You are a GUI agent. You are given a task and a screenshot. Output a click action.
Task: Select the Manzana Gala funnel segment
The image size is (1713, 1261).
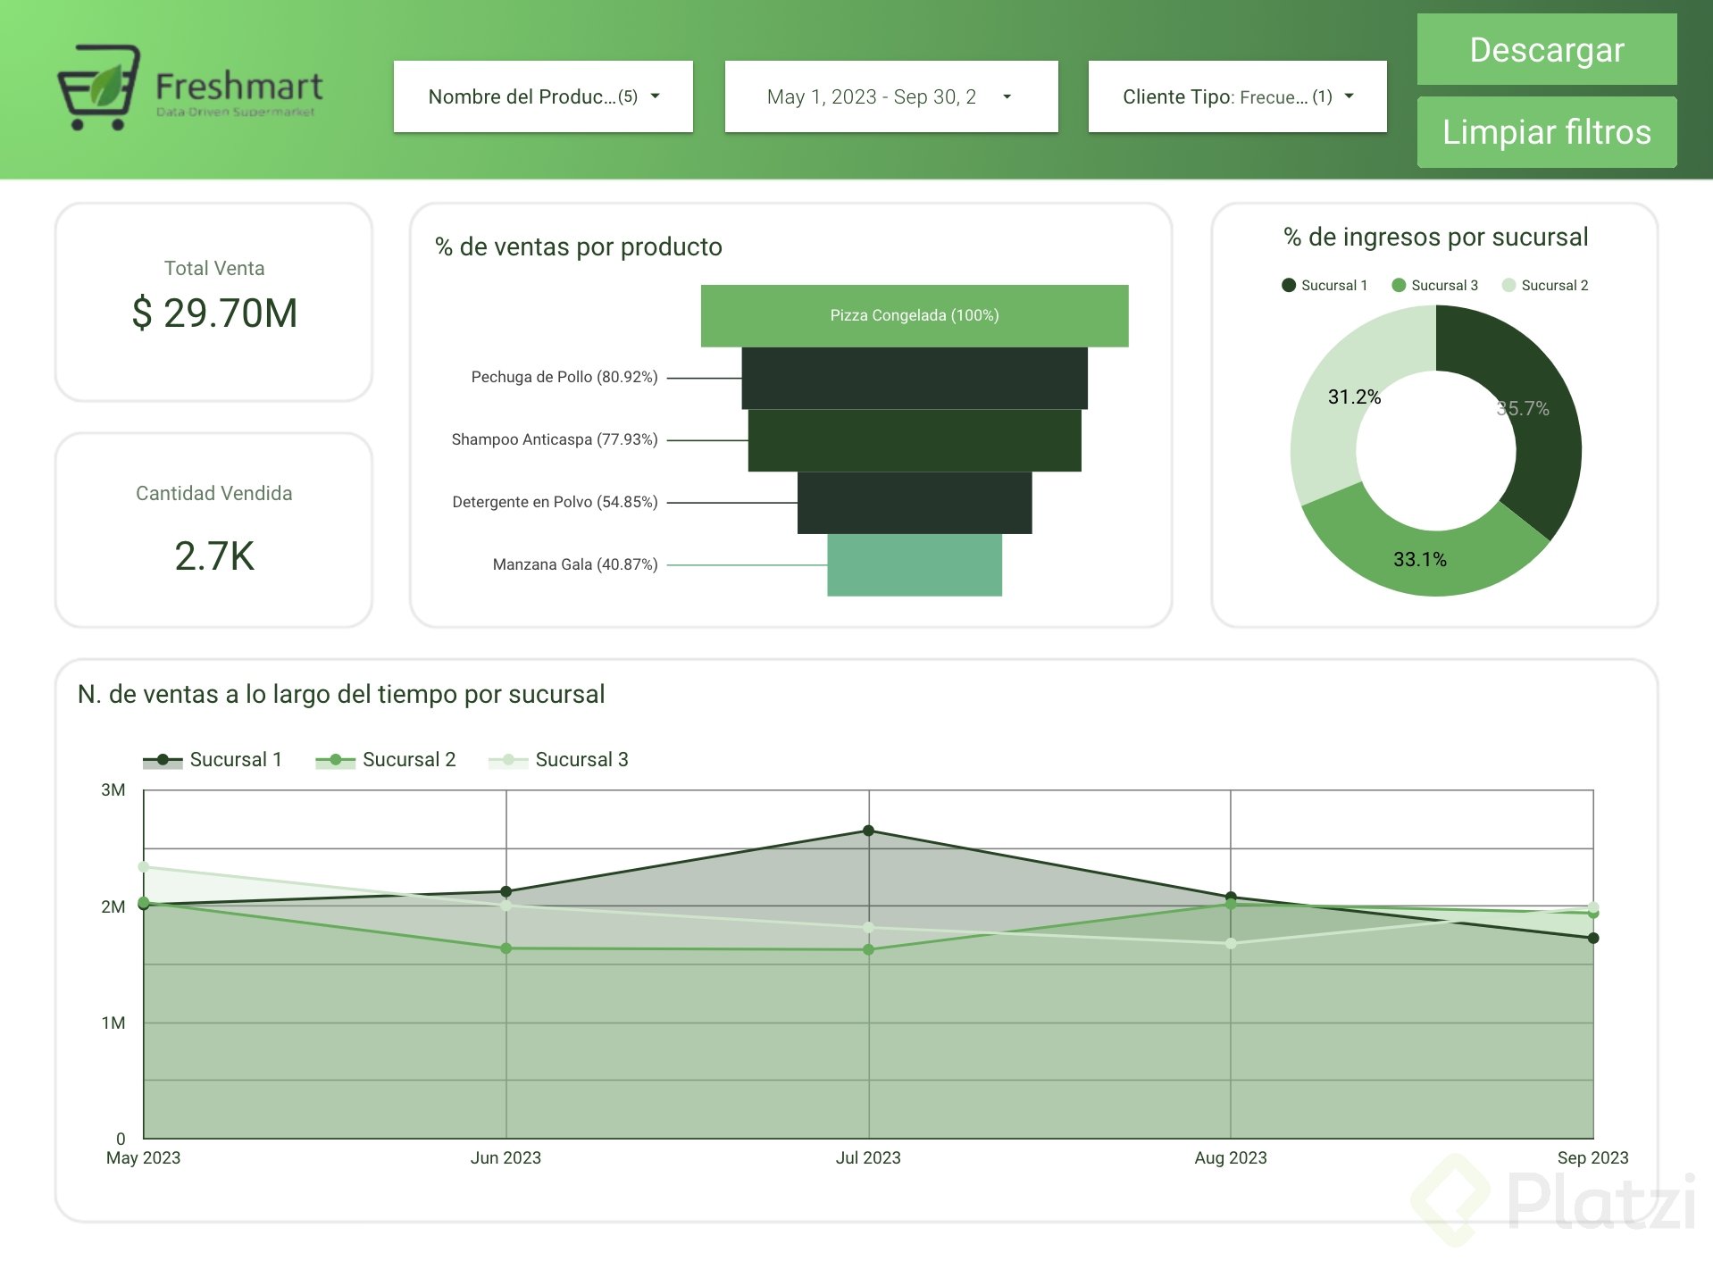[915, 564]
